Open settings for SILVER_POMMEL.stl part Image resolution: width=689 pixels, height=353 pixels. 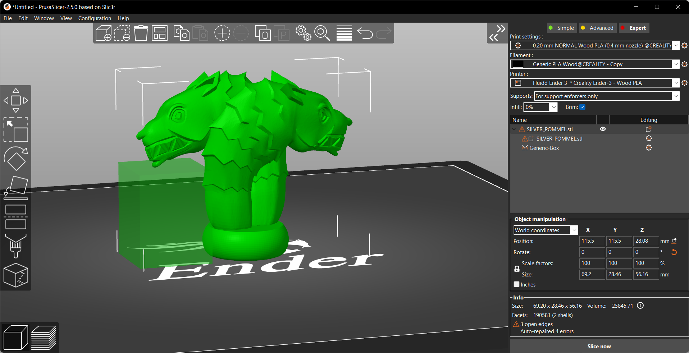649,138
